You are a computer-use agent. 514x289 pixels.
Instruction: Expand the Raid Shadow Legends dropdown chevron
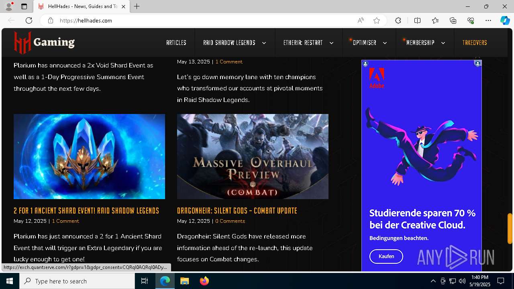point(264,43)
